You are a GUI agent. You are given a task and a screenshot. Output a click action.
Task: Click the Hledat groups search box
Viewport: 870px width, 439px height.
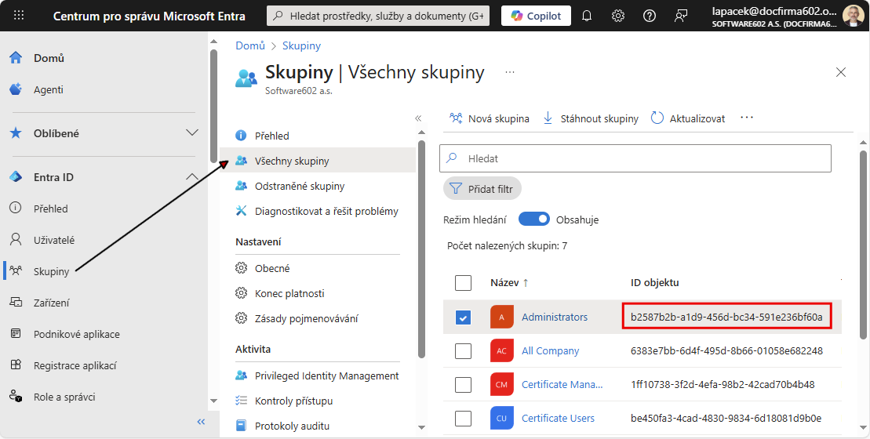(635, 158)
